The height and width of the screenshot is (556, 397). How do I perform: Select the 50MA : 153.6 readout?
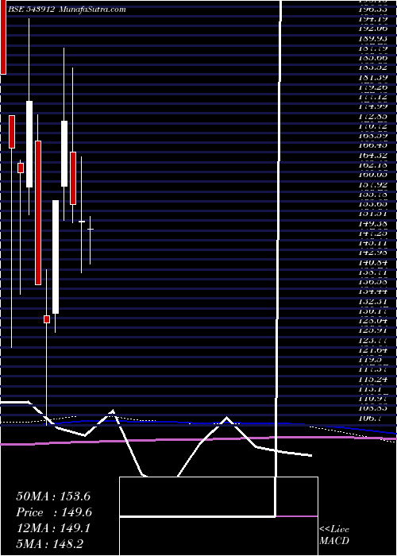click(53, 496)
